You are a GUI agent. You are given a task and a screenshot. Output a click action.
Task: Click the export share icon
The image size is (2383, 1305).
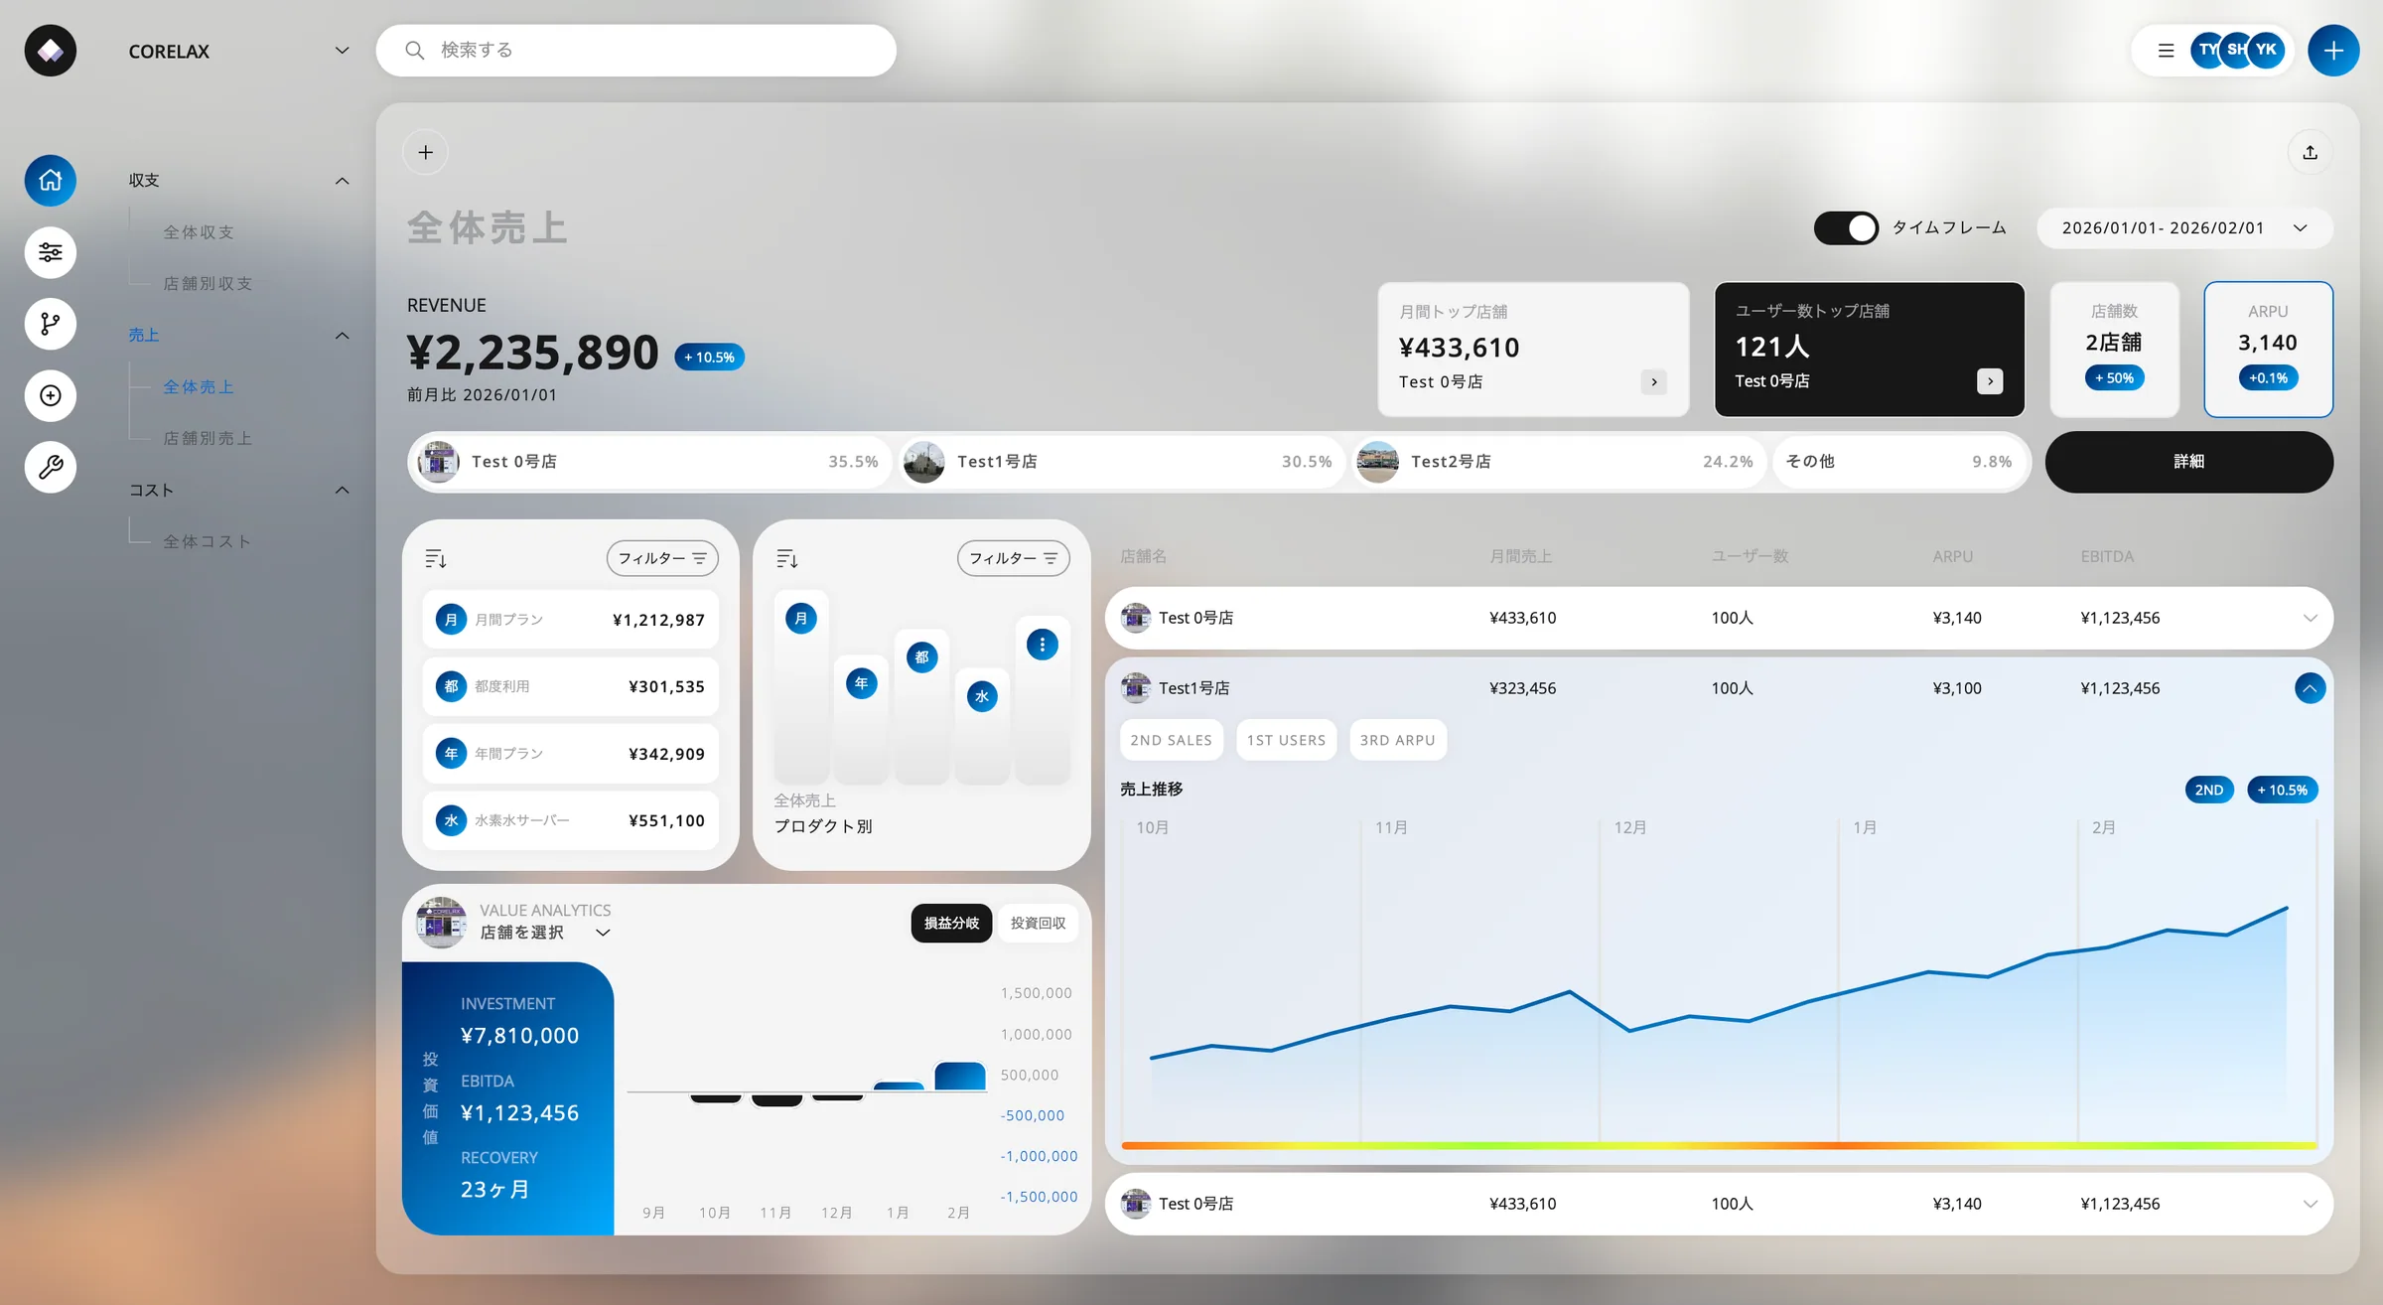(2311, 152)
